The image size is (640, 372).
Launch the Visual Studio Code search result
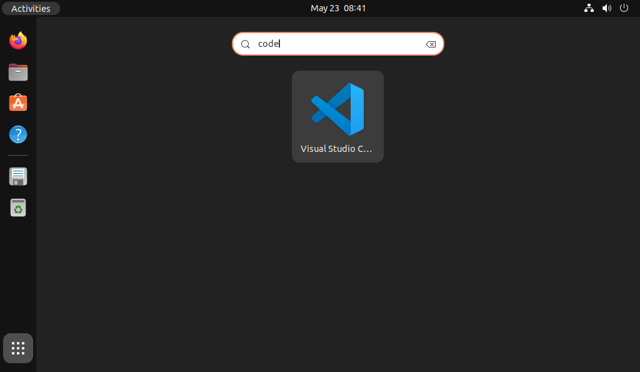(337, 116)
